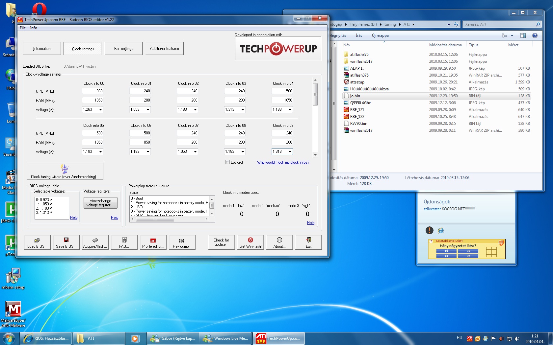
Task: Open the Info menu
Action: click(x=34, y=28)
